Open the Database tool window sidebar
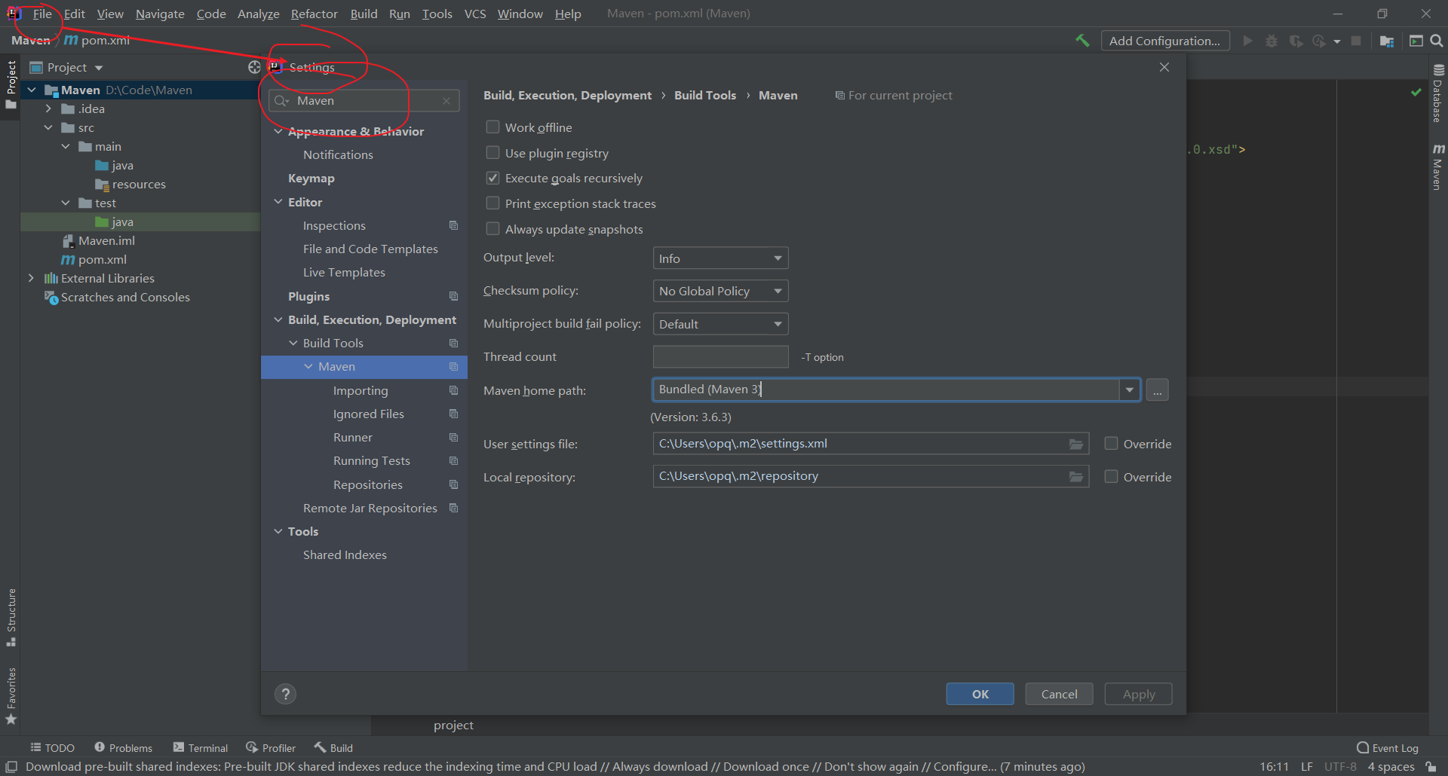 click(1438, 93)
